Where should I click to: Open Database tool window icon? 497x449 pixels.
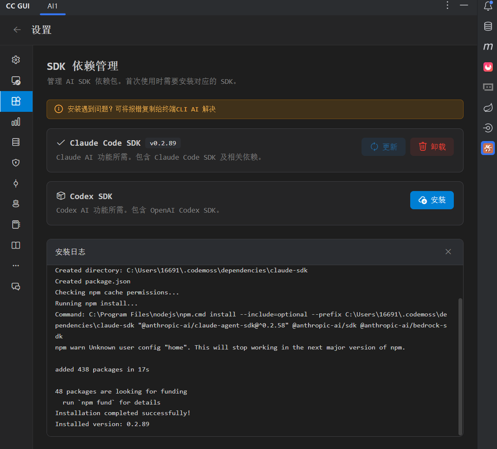click(x=488, y=26)
